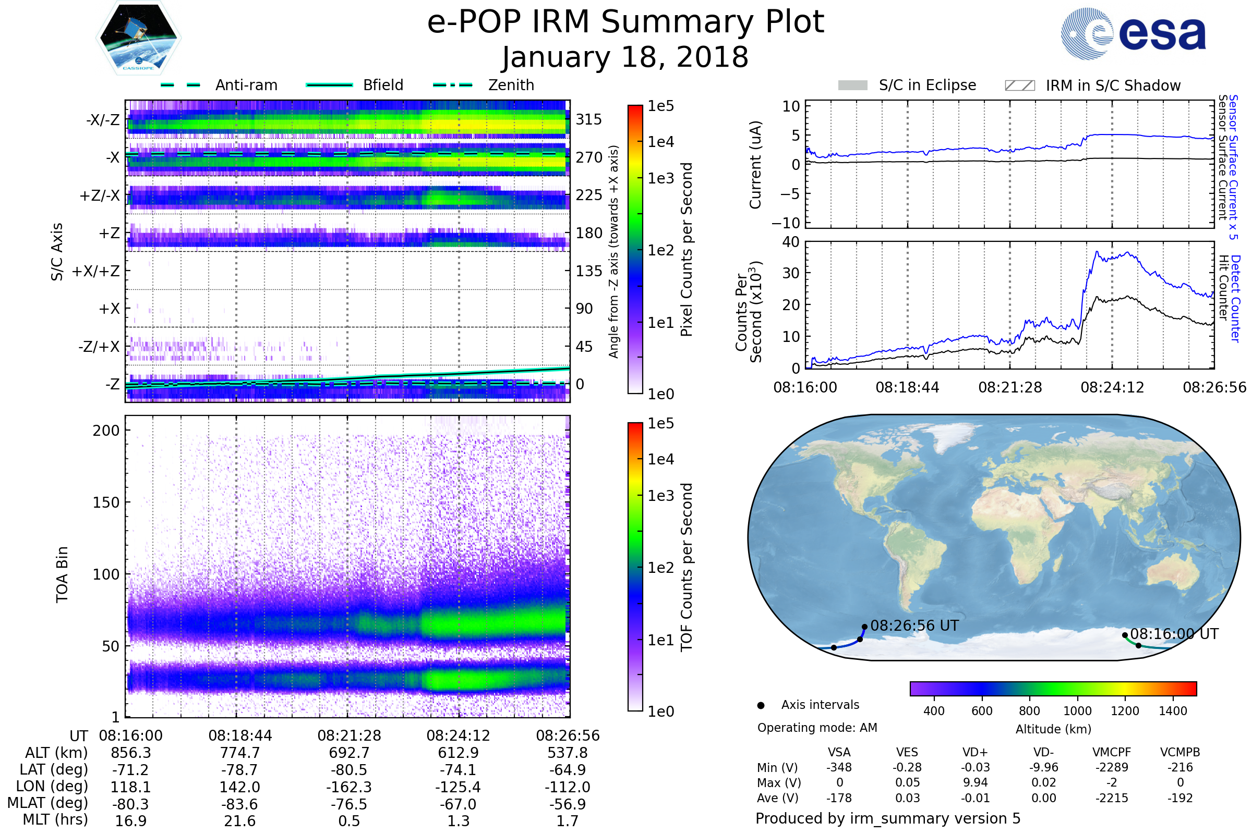Click the 08:26:56 UT orbit endpoint label
This screenshot has height=834, width=1252.
pyautogui.click(x=914, y=625)
